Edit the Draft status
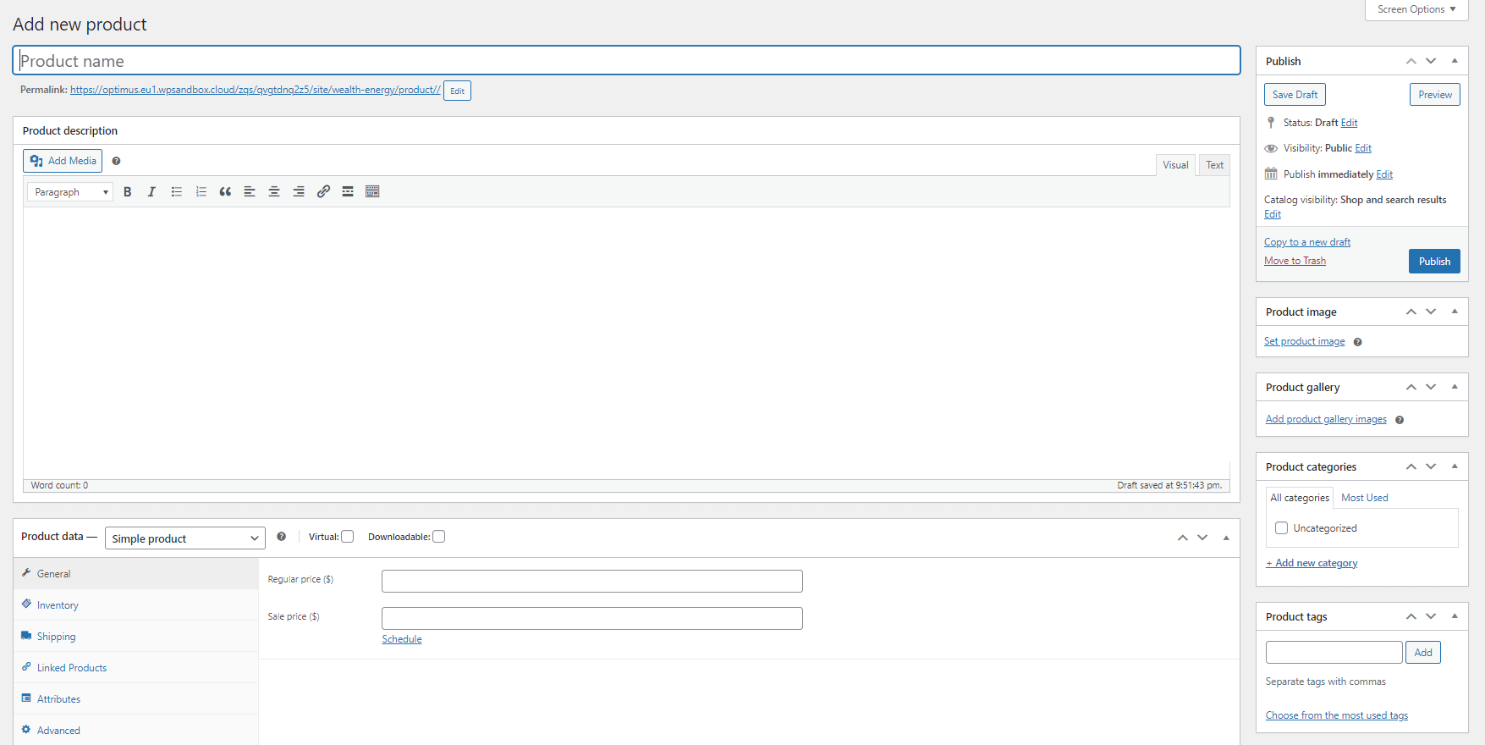Viewport: 1485px width, 745px height. (1349, 123)
